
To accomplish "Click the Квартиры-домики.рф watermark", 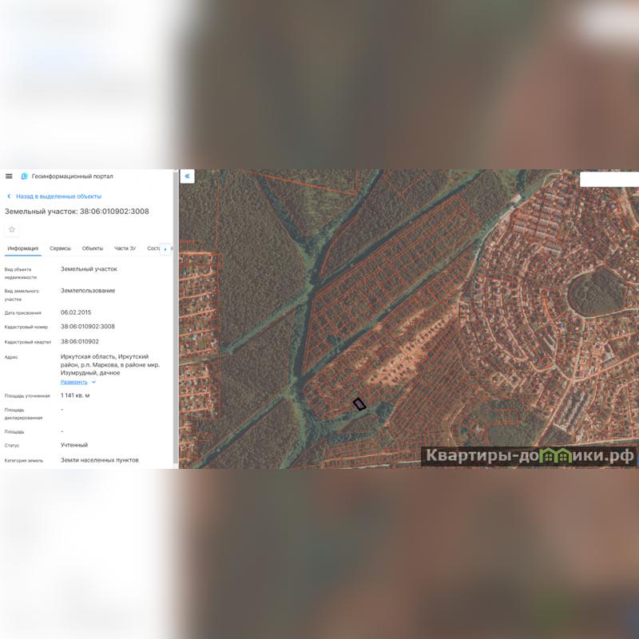I will click(x=530, y=456).
